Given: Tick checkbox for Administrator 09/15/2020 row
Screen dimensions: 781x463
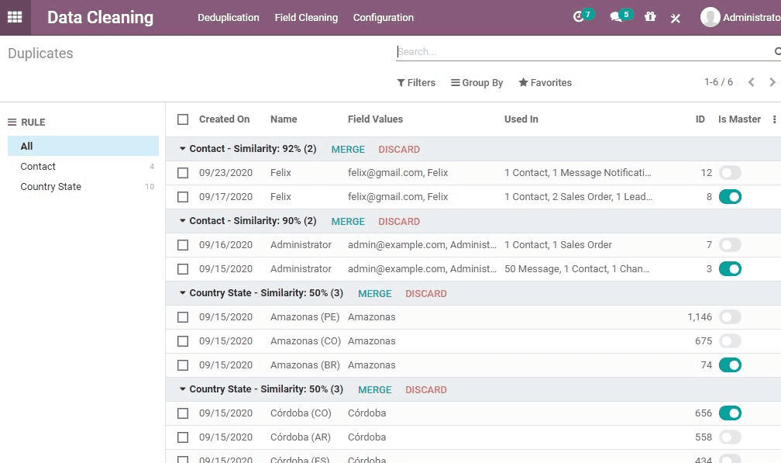Looking at the screenshot, I should point(183,269).
